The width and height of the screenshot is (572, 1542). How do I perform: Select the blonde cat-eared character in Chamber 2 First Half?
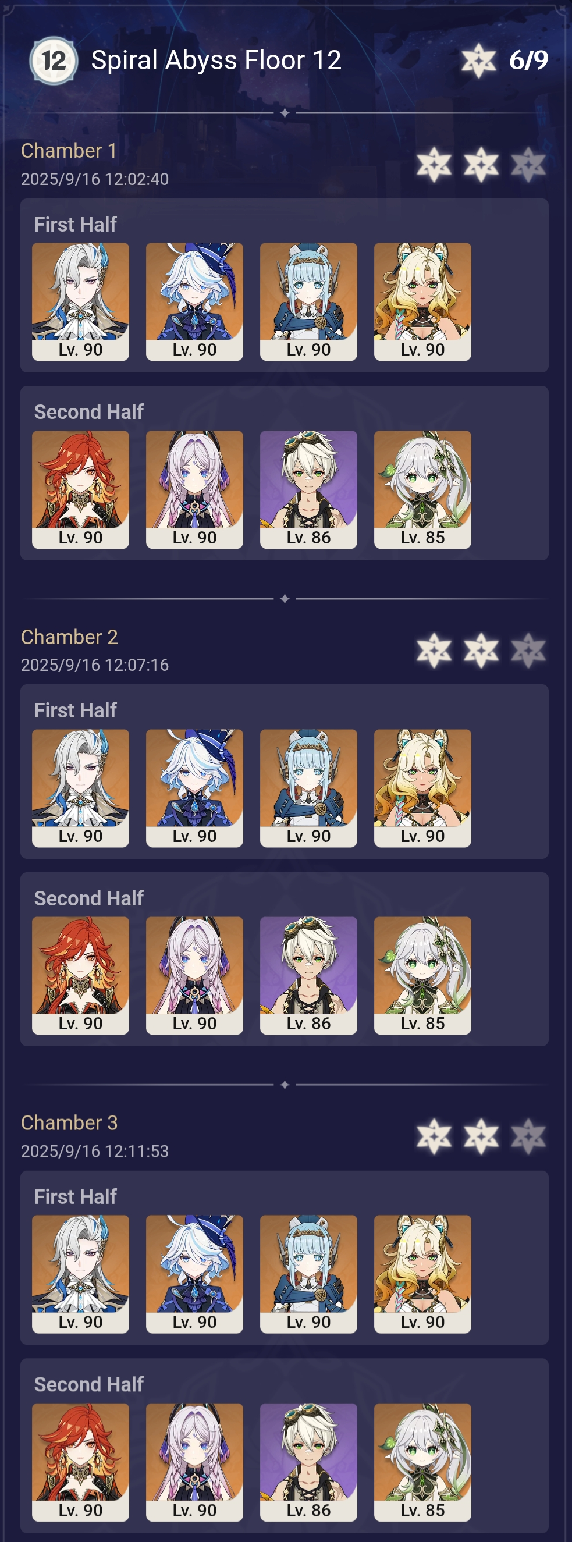tap(422, 788)
